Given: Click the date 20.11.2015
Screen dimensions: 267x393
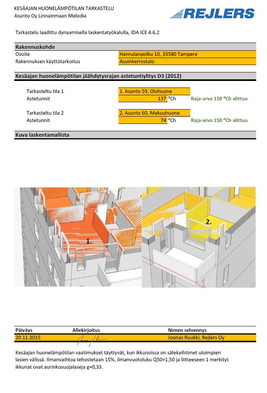Looking at the screenshot, I should pyautogui.click(x=28, y=338).
